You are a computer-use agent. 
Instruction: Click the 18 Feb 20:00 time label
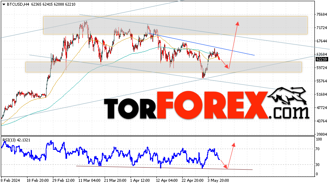(x=38, y=181)
